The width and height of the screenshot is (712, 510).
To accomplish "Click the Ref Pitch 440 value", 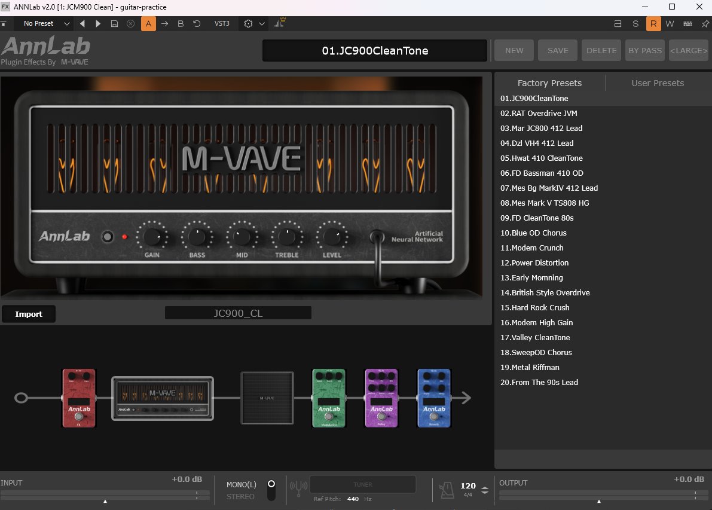I will click(353, 499).
